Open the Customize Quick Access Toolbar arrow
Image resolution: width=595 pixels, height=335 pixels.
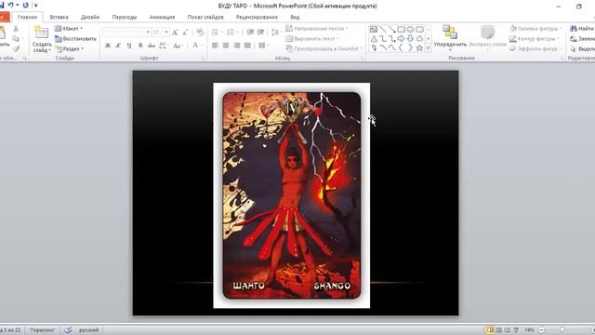(36, 6)
